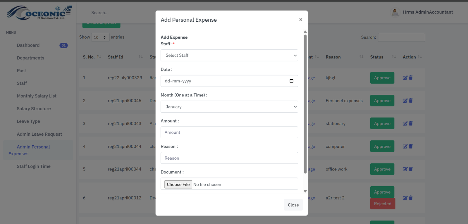
Task: Open Monthly Salary List from sidebar menu
Action: click(x=37, y=96)
